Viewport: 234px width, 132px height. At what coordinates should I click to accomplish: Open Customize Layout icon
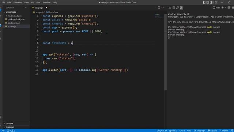pyautogui.click(x=216, y=3)
